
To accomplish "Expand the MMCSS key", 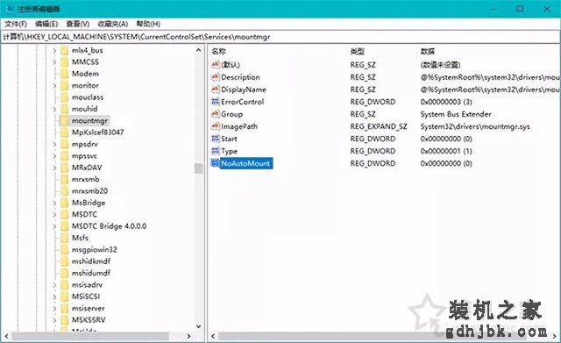I will click(x=54, y=62).
